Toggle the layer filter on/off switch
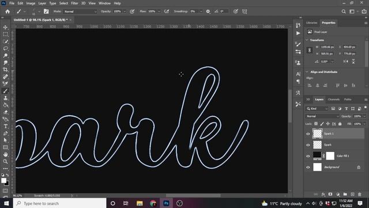The width and height of the screenshot is (369, 208). pos(366,107)
